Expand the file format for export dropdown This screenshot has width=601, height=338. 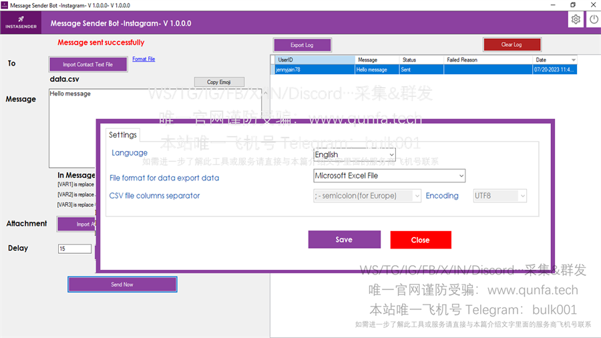pyautogui.click(x=389, y=176)
